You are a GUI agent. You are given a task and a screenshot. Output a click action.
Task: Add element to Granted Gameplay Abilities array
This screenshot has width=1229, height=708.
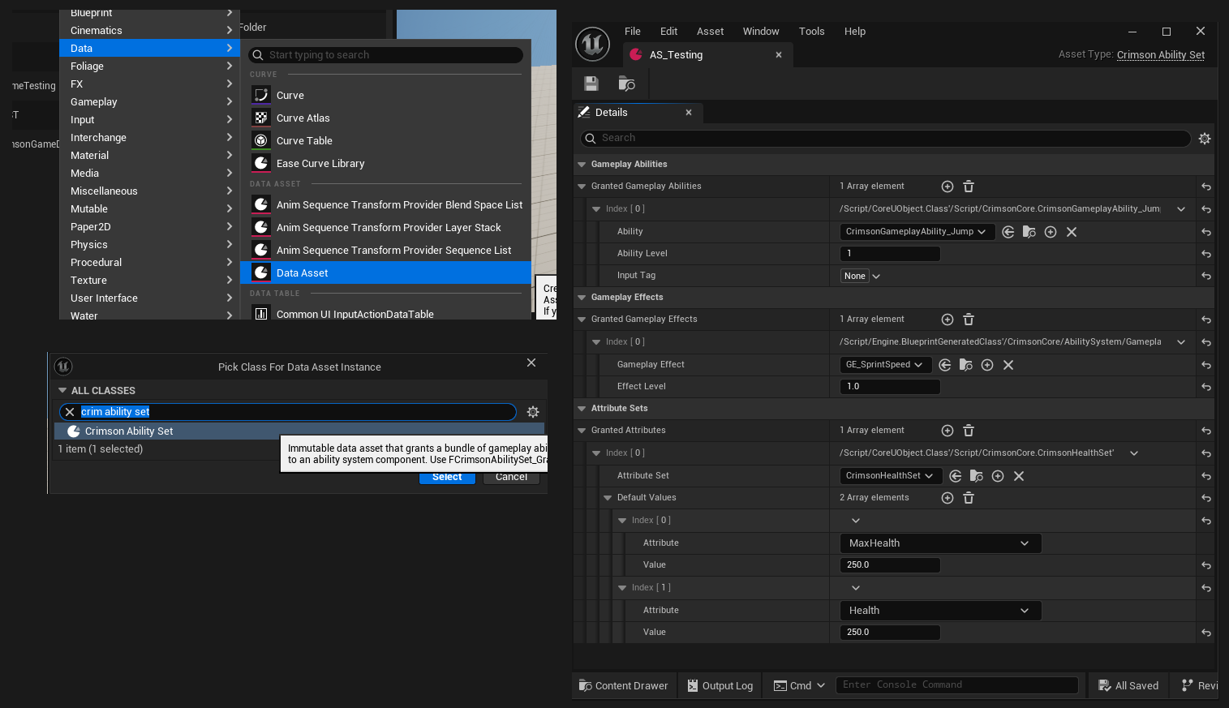click(x=947, y=187)
